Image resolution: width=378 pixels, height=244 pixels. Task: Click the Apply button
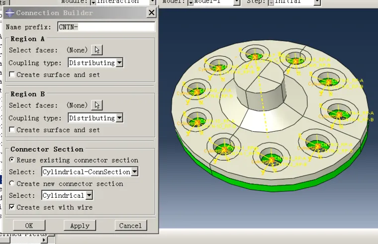tap(80, 226)
